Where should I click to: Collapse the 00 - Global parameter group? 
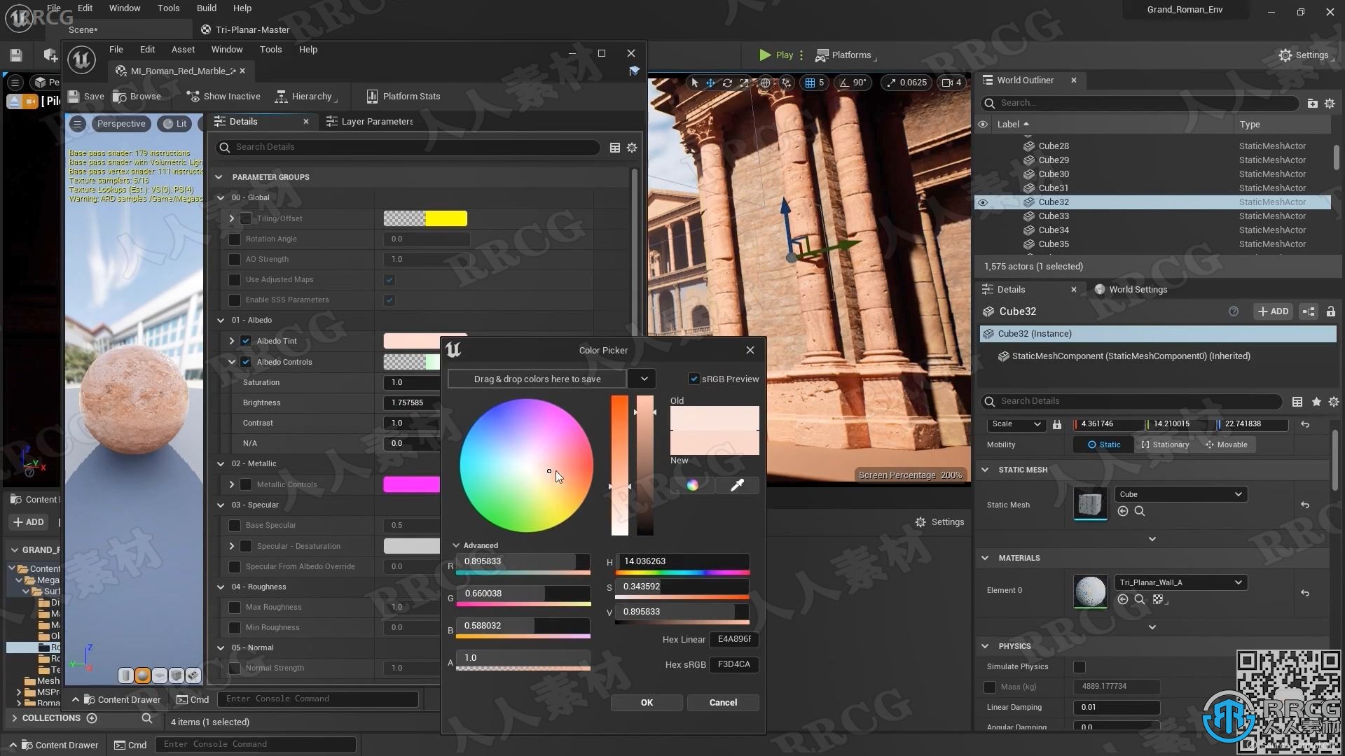221,198
